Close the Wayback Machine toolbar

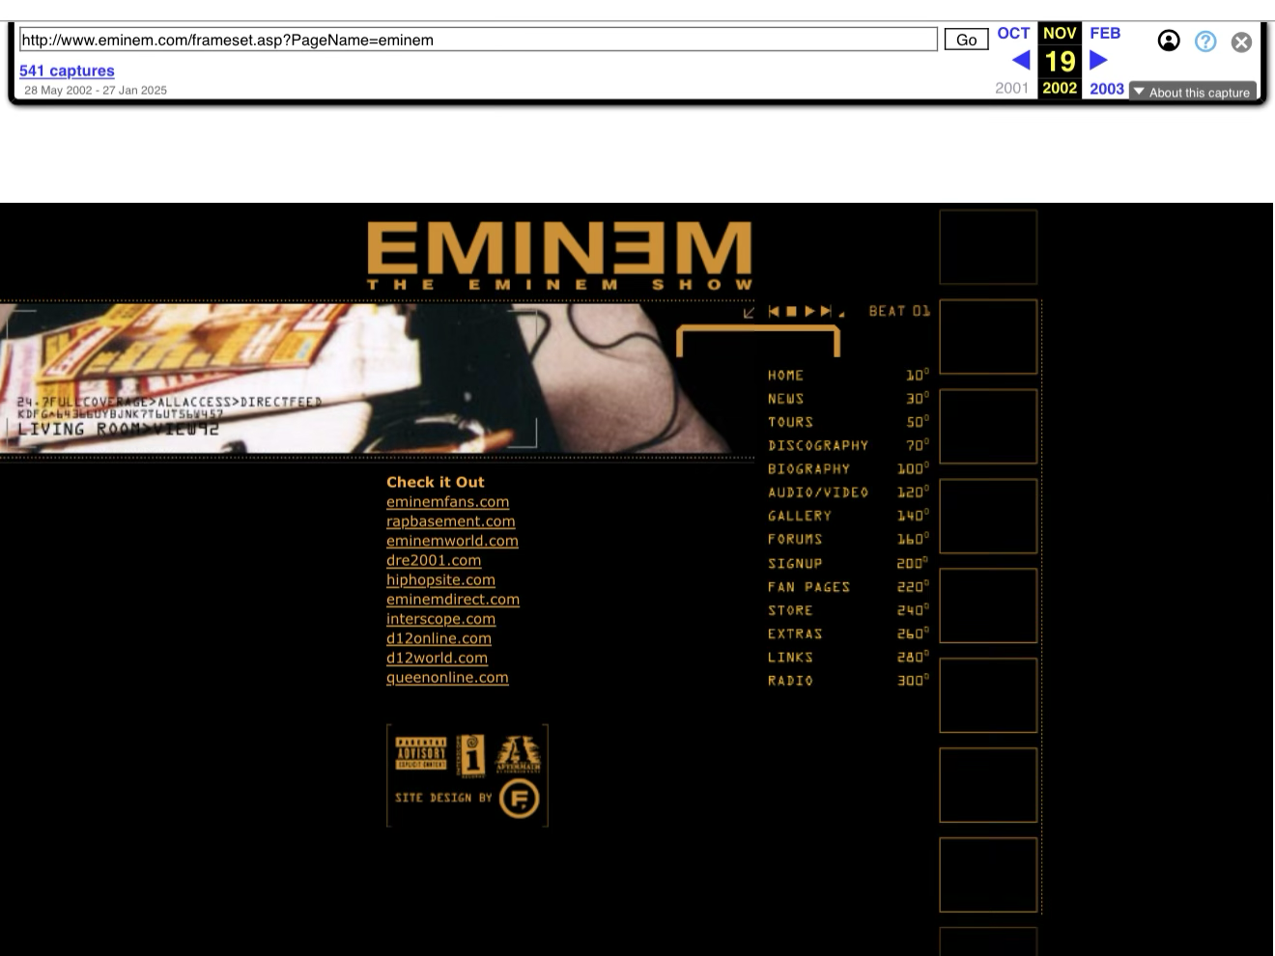[1242, 42]
